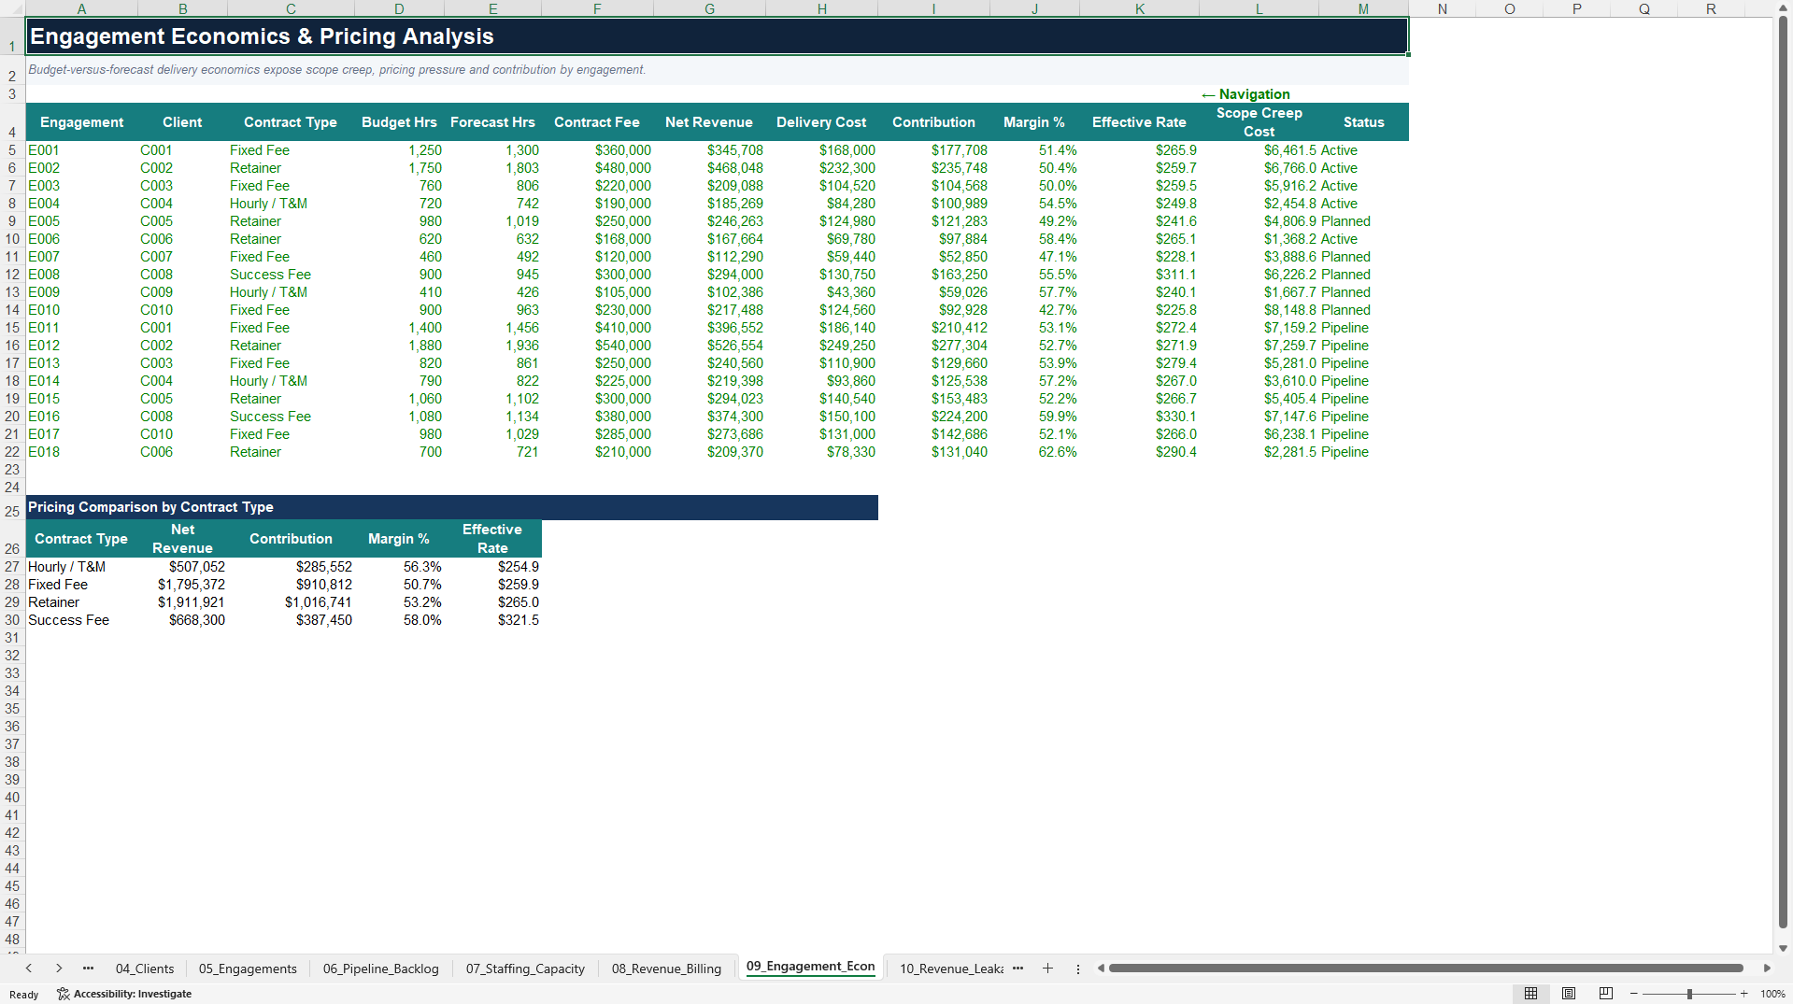Select Success Fee cell in row 12
Image resolution: width=1793 pixels, height=1004 pixels.
click(291, 275)
